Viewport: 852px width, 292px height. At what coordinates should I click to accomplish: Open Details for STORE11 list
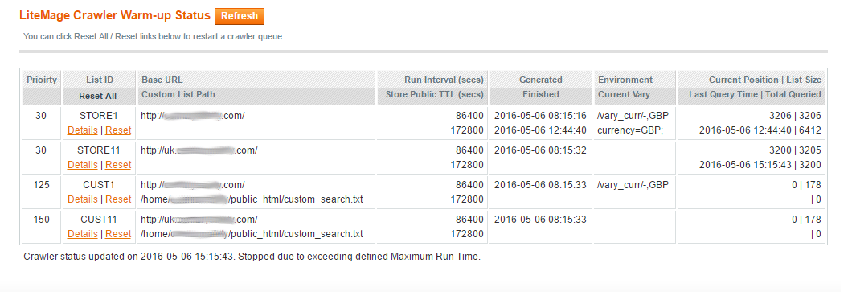pos(83,164)
